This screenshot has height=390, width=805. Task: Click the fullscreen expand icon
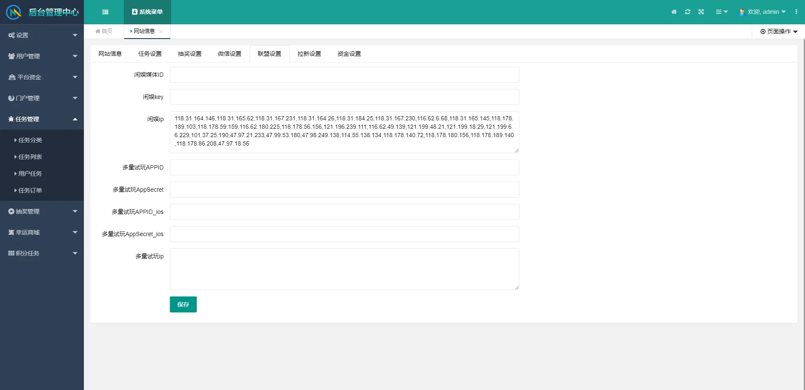pyautogui.click(x=701, y=12)
